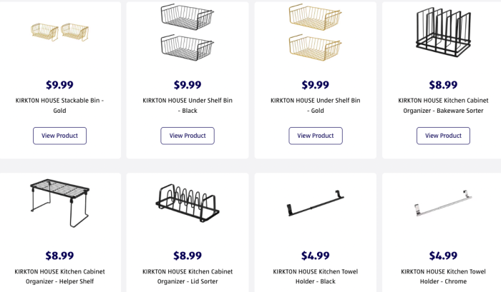The image size is (501, 292).
Task: Click the chrome Towel Holder image
Action: pos(443,205)
